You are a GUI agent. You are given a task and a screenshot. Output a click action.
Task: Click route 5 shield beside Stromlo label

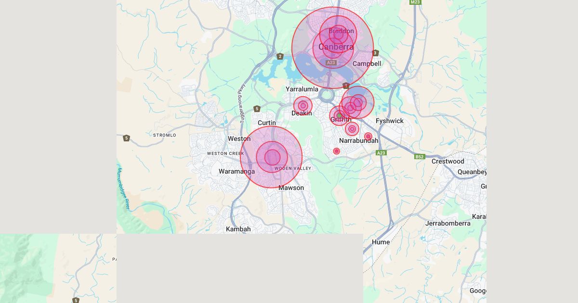[126, 138]
